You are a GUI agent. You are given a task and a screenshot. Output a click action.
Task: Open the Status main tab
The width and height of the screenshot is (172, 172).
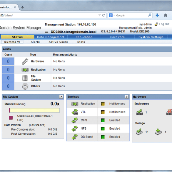[x=17, y=37]
